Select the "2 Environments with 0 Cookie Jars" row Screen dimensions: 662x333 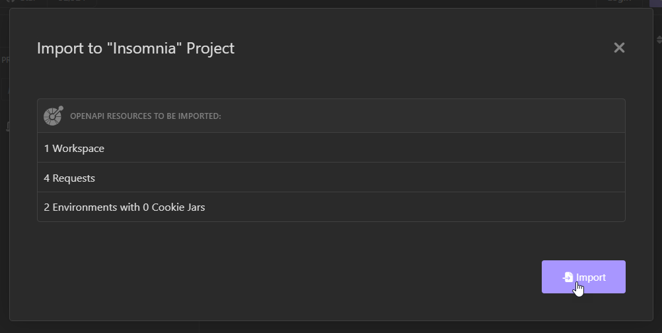(331, 207)
